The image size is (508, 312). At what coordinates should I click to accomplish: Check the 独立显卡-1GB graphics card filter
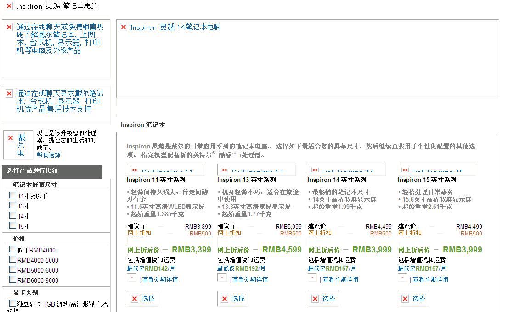(x=13, y=303)
